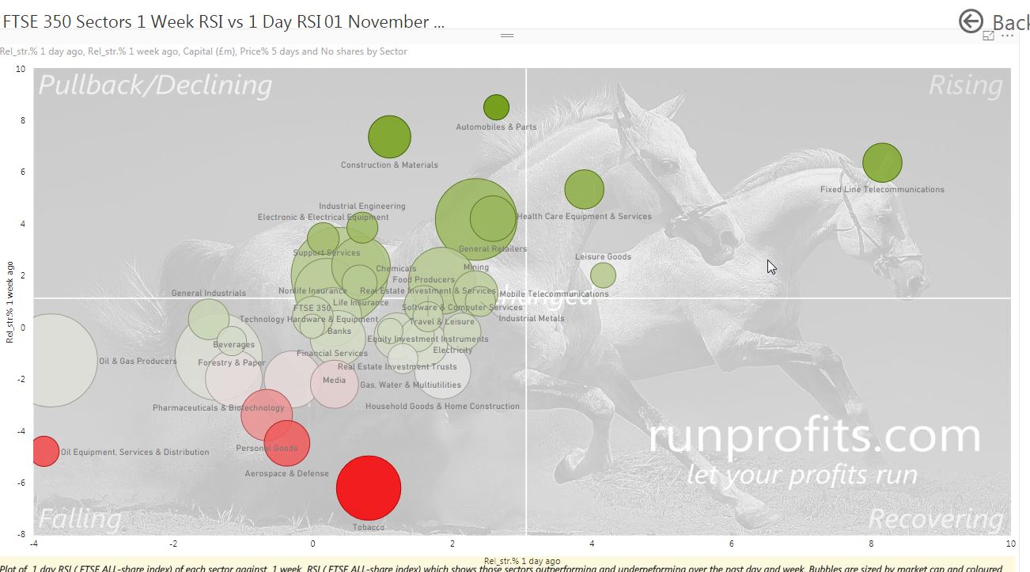The height and width of the screenshot is (572, 1030).
Task: Click the Back arrow circle icon
Action: (971, 21)
